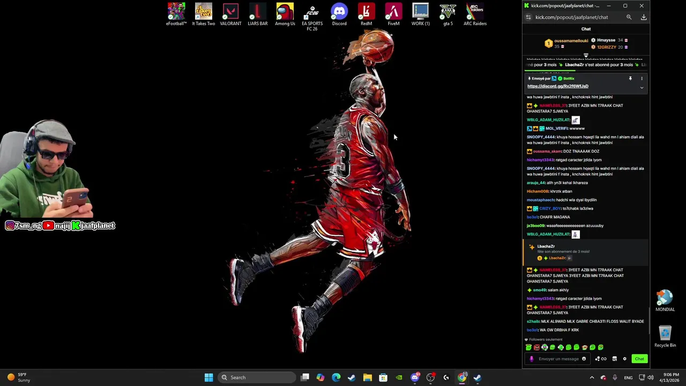Open File Explorer from taskbar

(x=368, y=377)
